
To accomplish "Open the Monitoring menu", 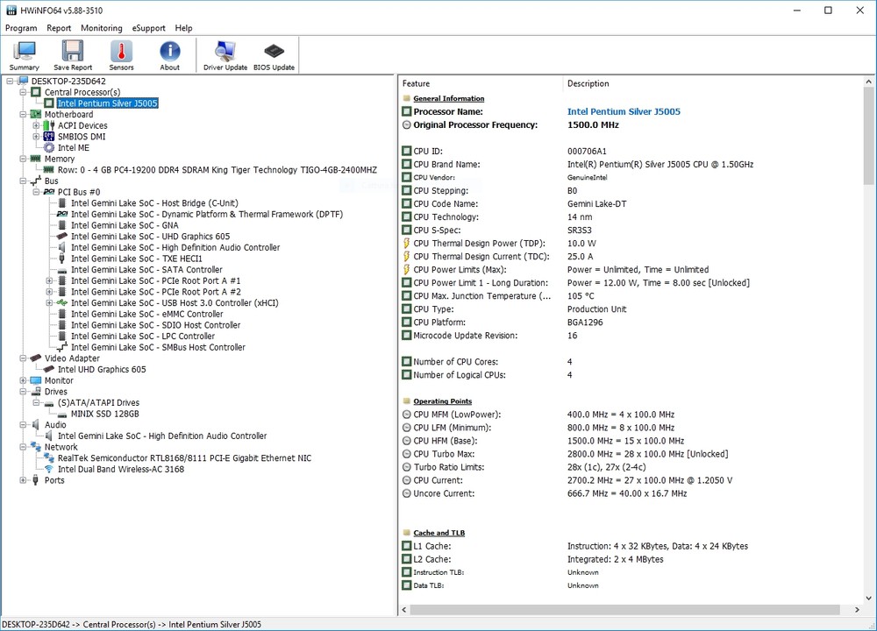I will pyautogui.click(x=101, y=28).
